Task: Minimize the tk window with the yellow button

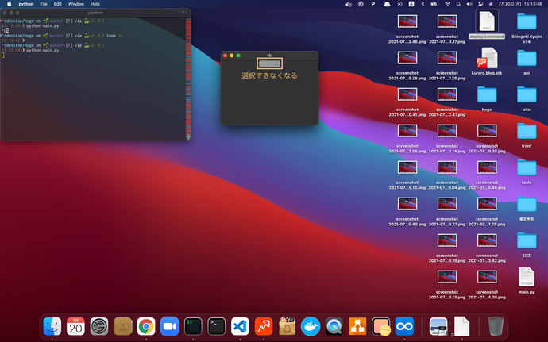Action: point(232,56)
